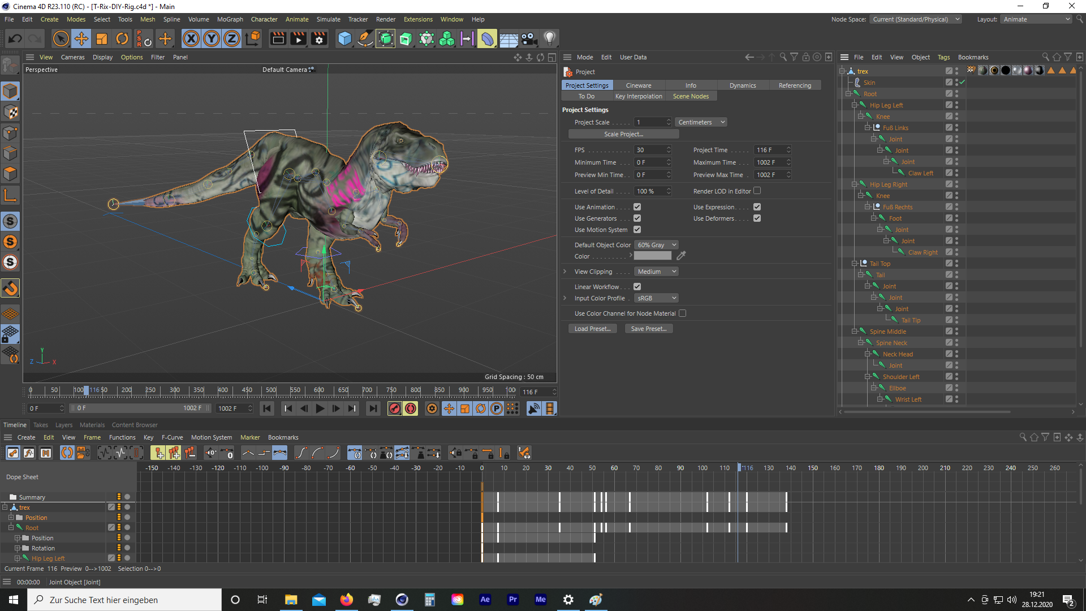Click the Load Preset... button
This screenshot has height=611, width=1086.
[592, 329]
